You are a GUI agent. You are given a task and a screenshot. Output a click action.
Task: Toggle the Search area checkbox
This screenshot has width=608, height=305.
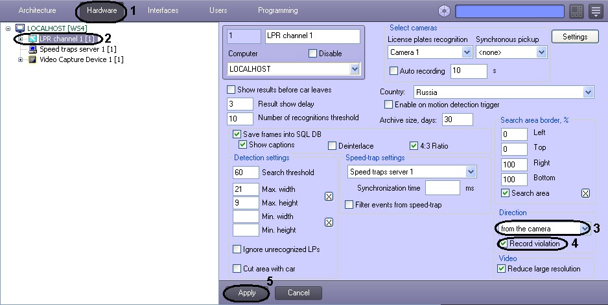pos(505,193)
